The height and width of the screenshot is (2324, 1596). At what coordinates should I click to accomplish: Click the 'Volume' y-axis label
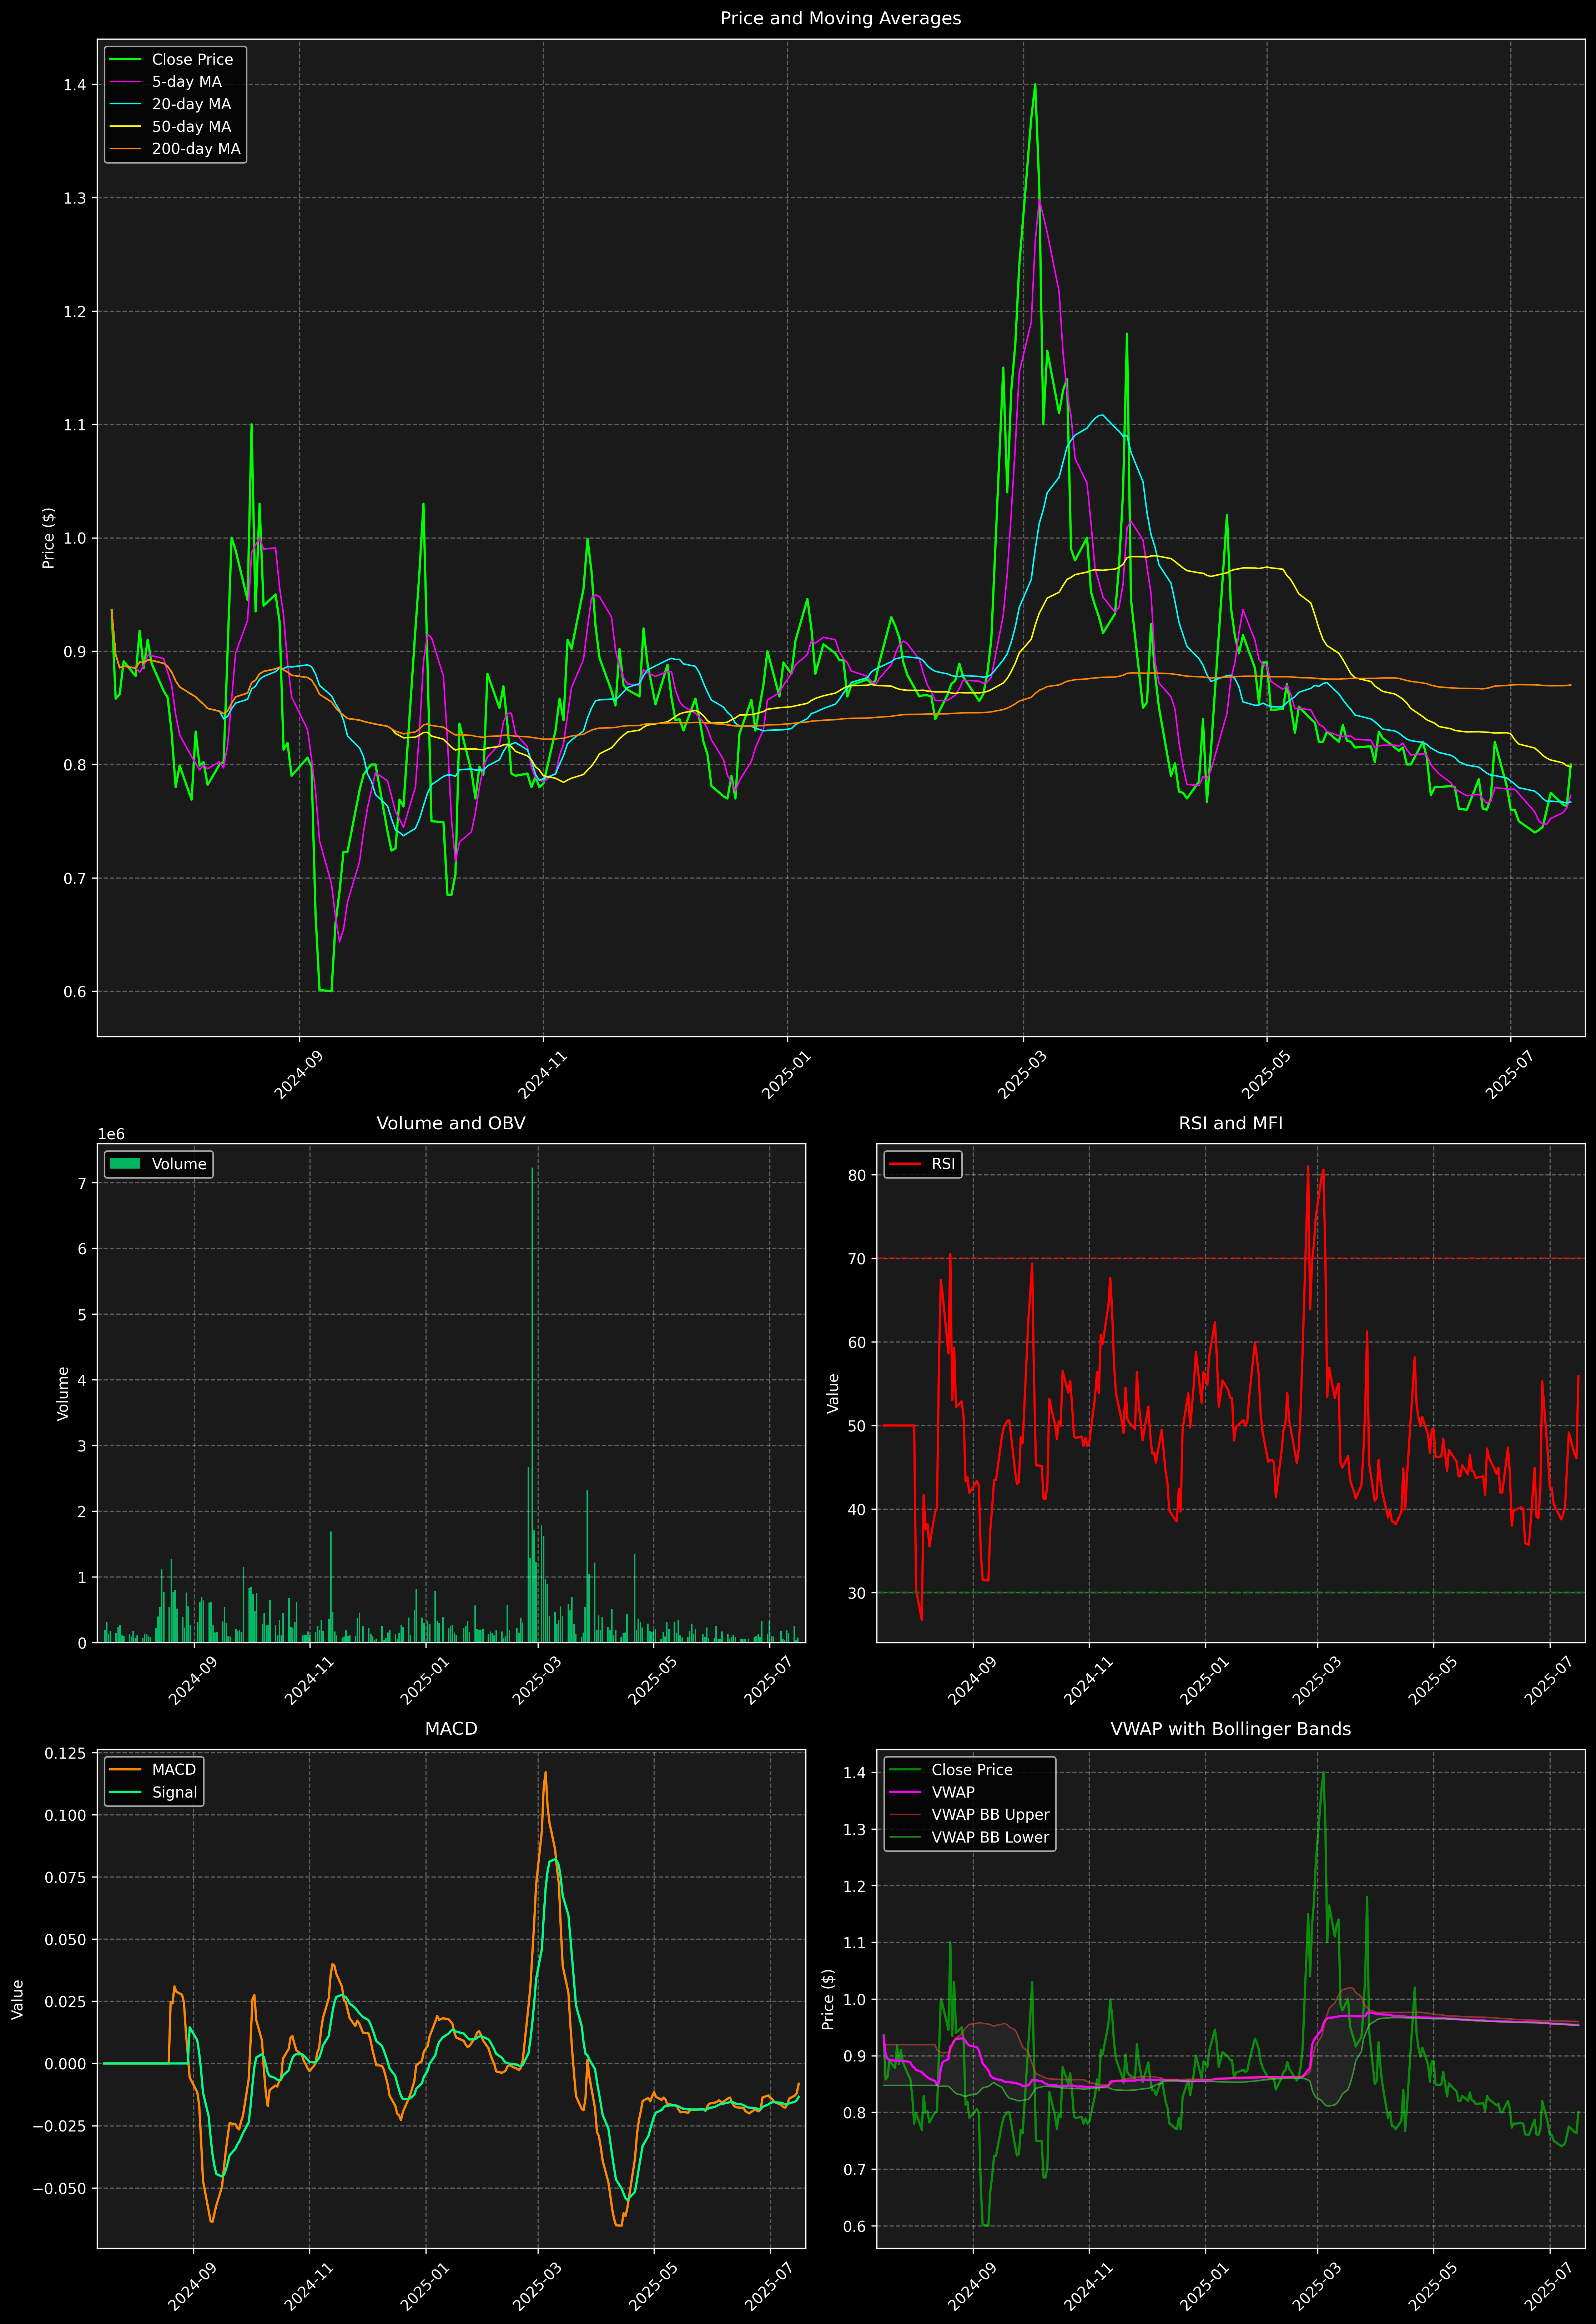pyautogui.click(x=63, y=1394)
